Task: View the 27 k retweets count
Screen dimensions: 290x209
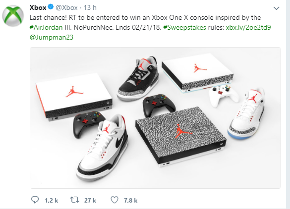Action: [x=90, y=200]
